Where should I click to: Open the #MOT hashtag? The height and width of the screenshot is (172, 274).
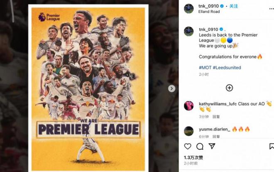pyautogui.click(x=205, y=67)
